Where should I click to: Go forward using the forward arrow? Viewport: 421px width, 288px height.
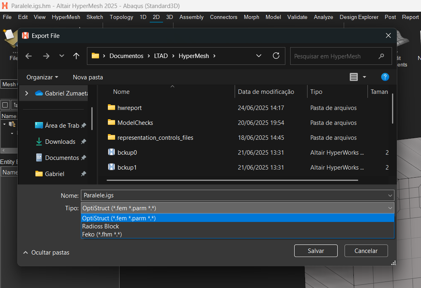(46, 56)
